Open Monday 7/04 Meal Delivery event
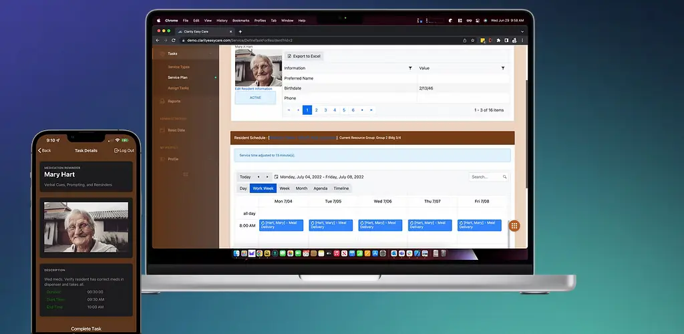 click(x=281, y=225)
